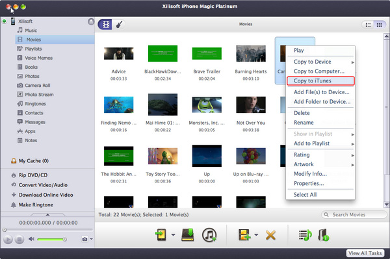Open dropdown arrow beside add files icon
390x259 pixels.
click(x=256, y=235)
